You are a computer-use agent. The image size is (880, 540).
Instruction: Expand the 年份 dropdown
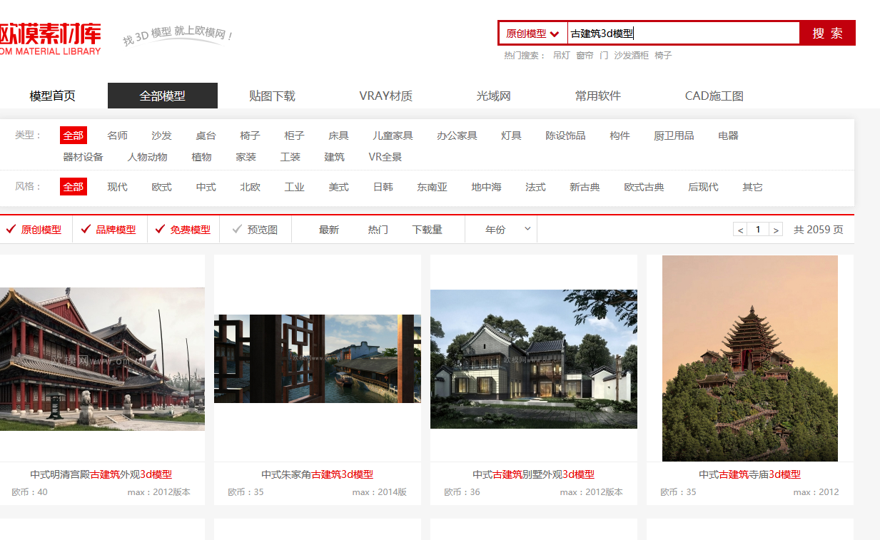[x=502, y=230]
